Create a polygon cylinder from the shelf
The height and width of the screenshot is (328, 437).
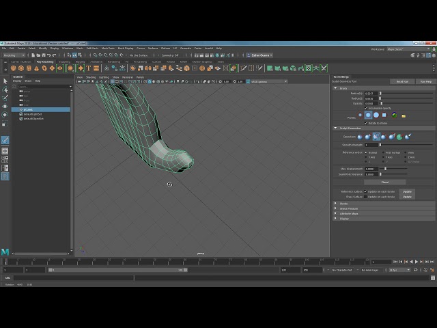tap(29, 68)
